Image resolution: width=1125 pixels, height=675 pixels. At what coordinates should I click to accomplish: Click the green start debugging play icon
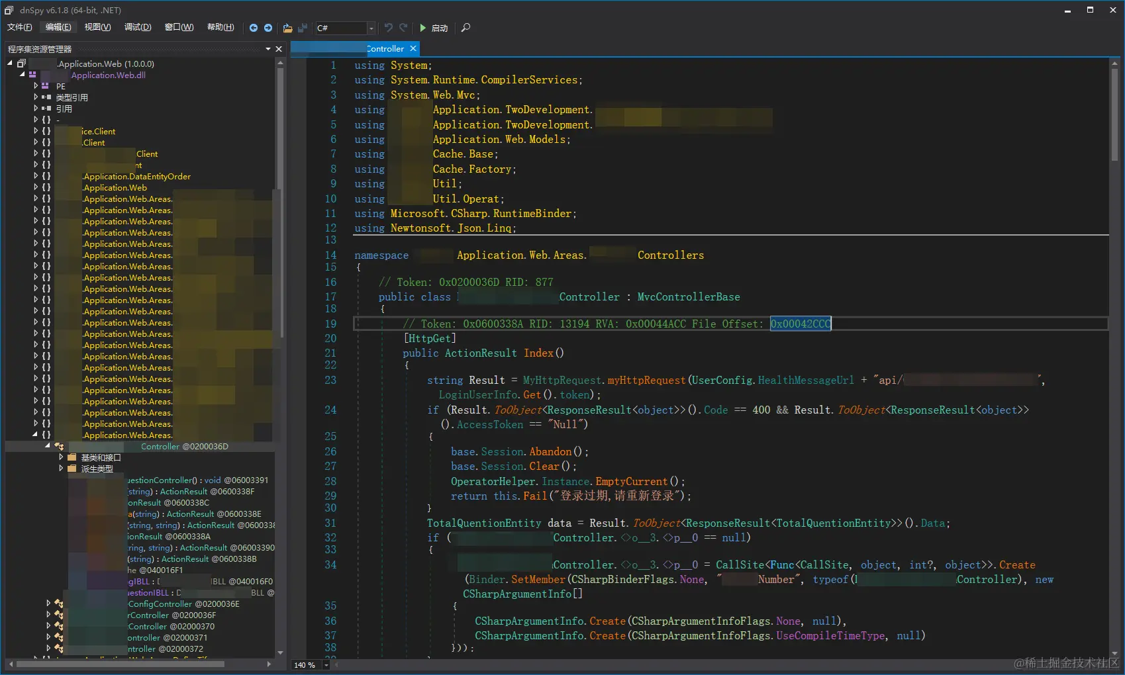[x=423, y=28]
